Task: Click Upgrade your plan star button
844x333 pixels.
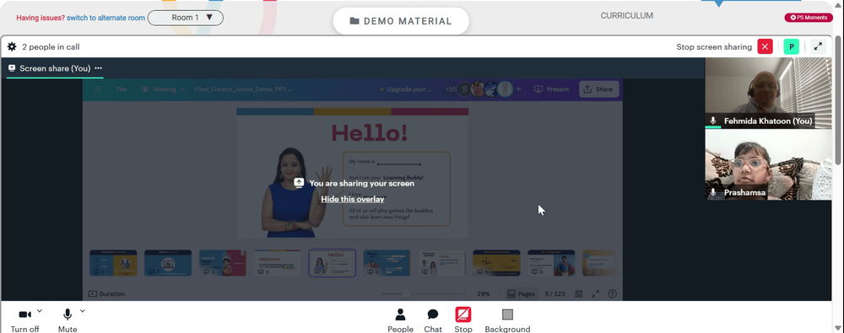Action: click(405, 89)
